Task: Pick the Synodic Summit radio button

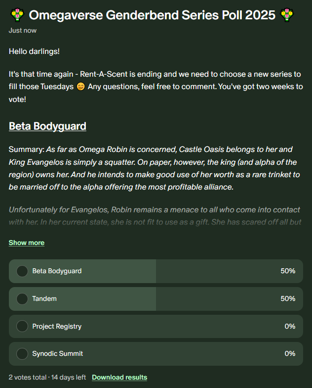Action: point(22,354)
